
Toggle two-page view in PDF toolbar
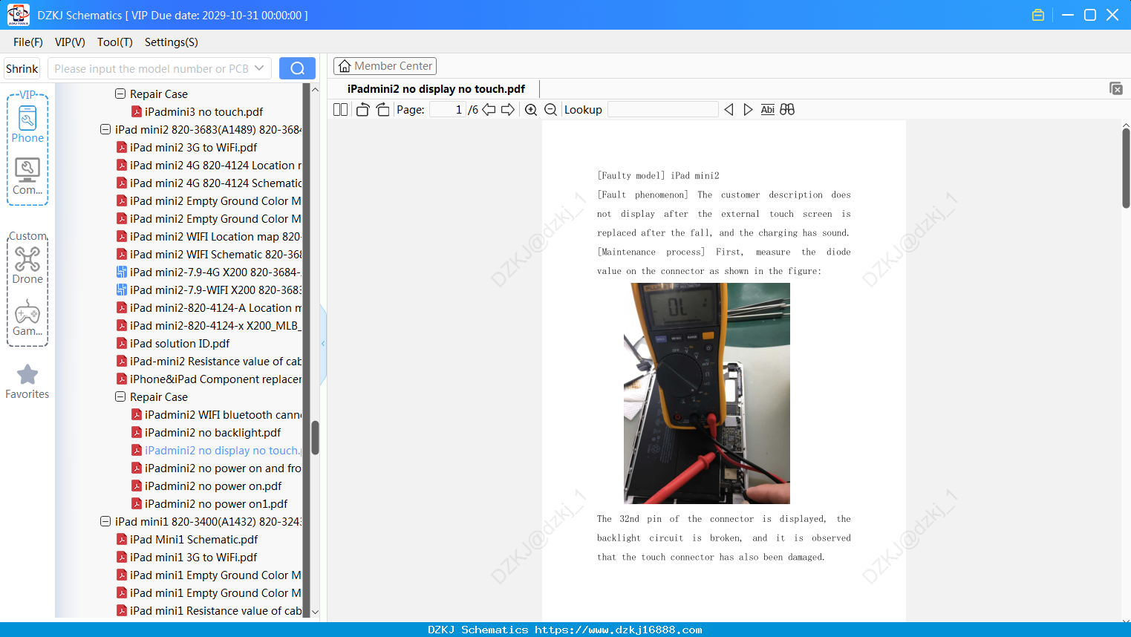340,110
